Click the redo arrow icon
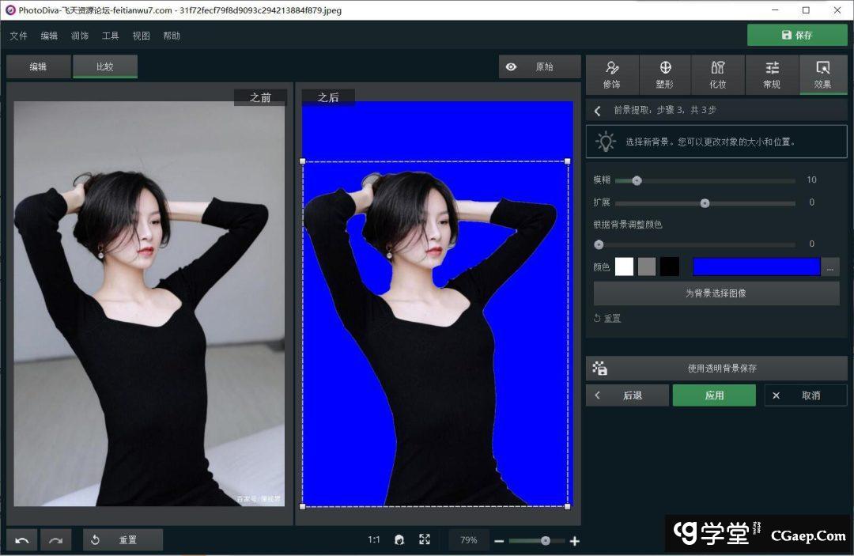Image resolution: width=854 pixels, height=556 pixels. pos(55,540)
